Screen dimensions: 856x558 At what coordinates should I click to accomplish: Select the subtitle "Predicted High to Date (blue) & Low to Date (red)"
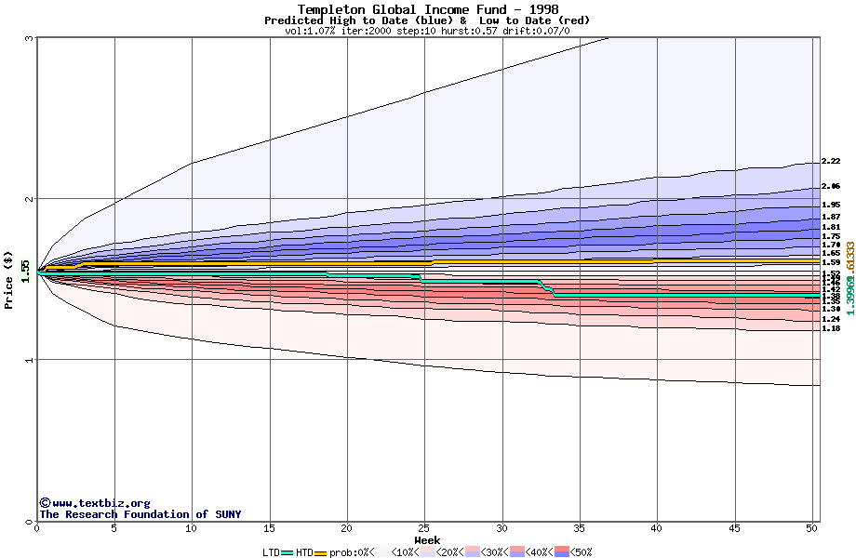[x=427, y=20]
